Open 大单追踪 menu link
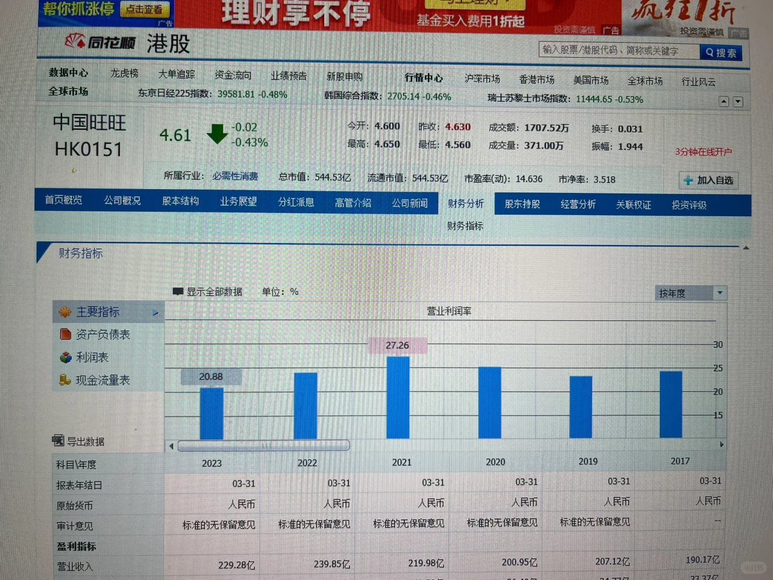773x580 pixels. pyautogui.click(x=177, y=74)
